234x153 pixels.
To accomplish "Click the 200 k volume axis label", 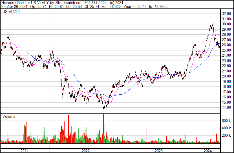I will pos(227,135).
